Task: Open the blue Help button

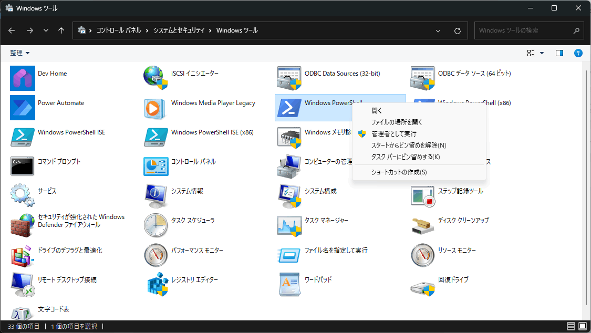Action: point(578,53)
